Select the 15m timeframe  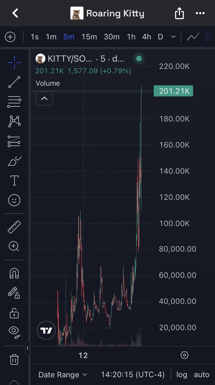89,37
